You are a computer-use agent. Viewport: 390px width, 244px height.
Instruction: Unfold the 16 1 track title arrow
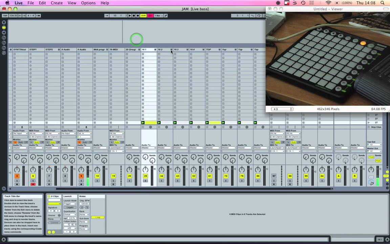tap(155, 49)
